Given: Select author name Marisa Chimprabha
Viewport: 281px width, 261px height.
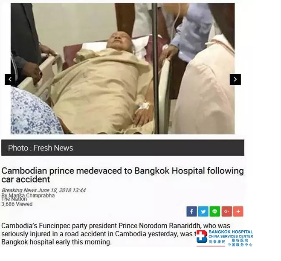Looking at the screenshot, I should click(x=32, y=195).
